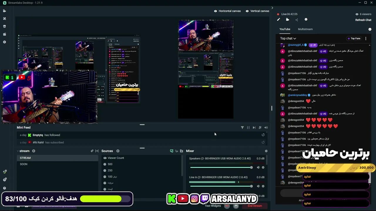Open @amirzynaddiny chat username
This screenshot has width=376, height=211.
[x=297, y=95]
